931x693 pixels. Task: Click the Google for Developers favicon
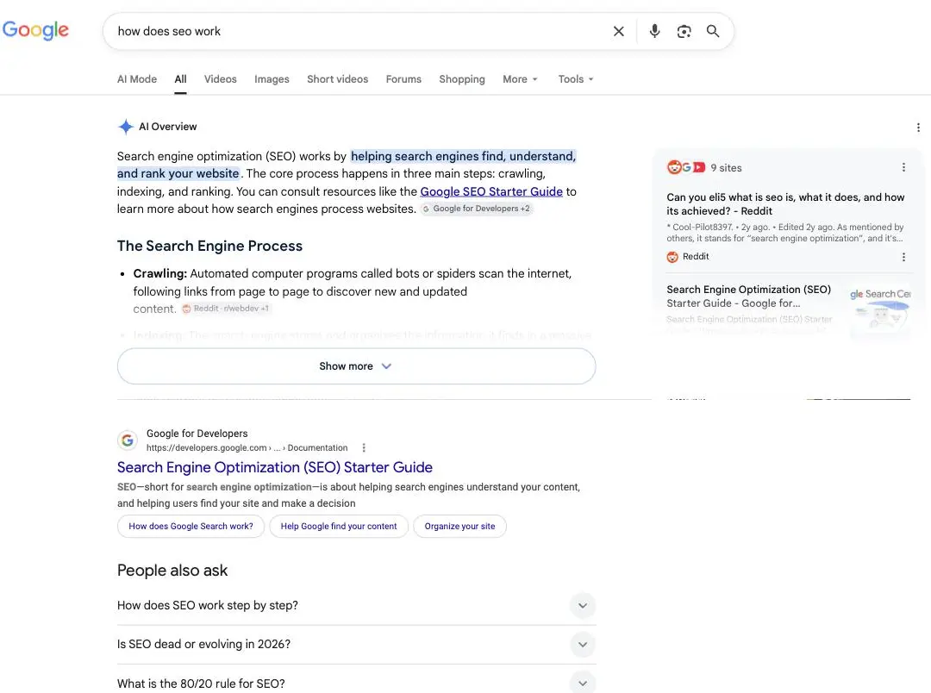(127, 440)
